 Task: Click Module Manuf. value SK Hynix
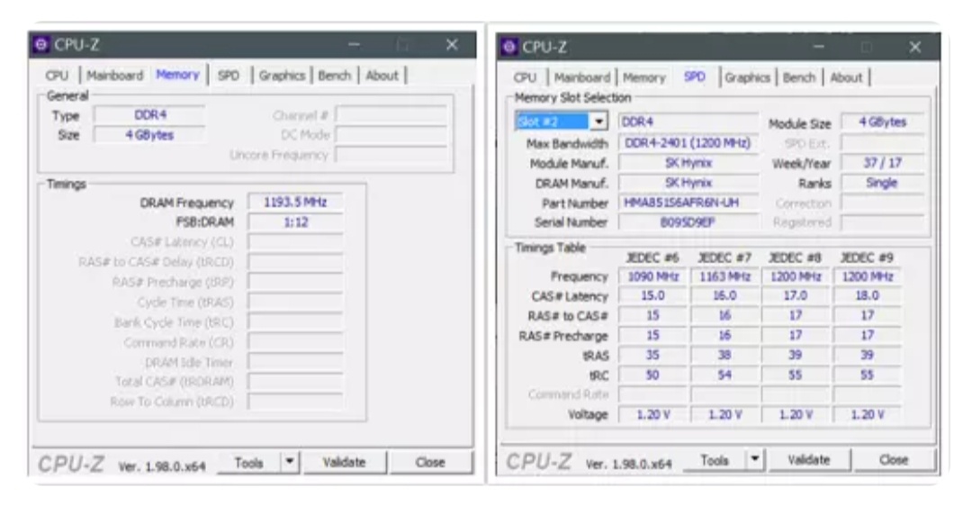tap(688, 163)
